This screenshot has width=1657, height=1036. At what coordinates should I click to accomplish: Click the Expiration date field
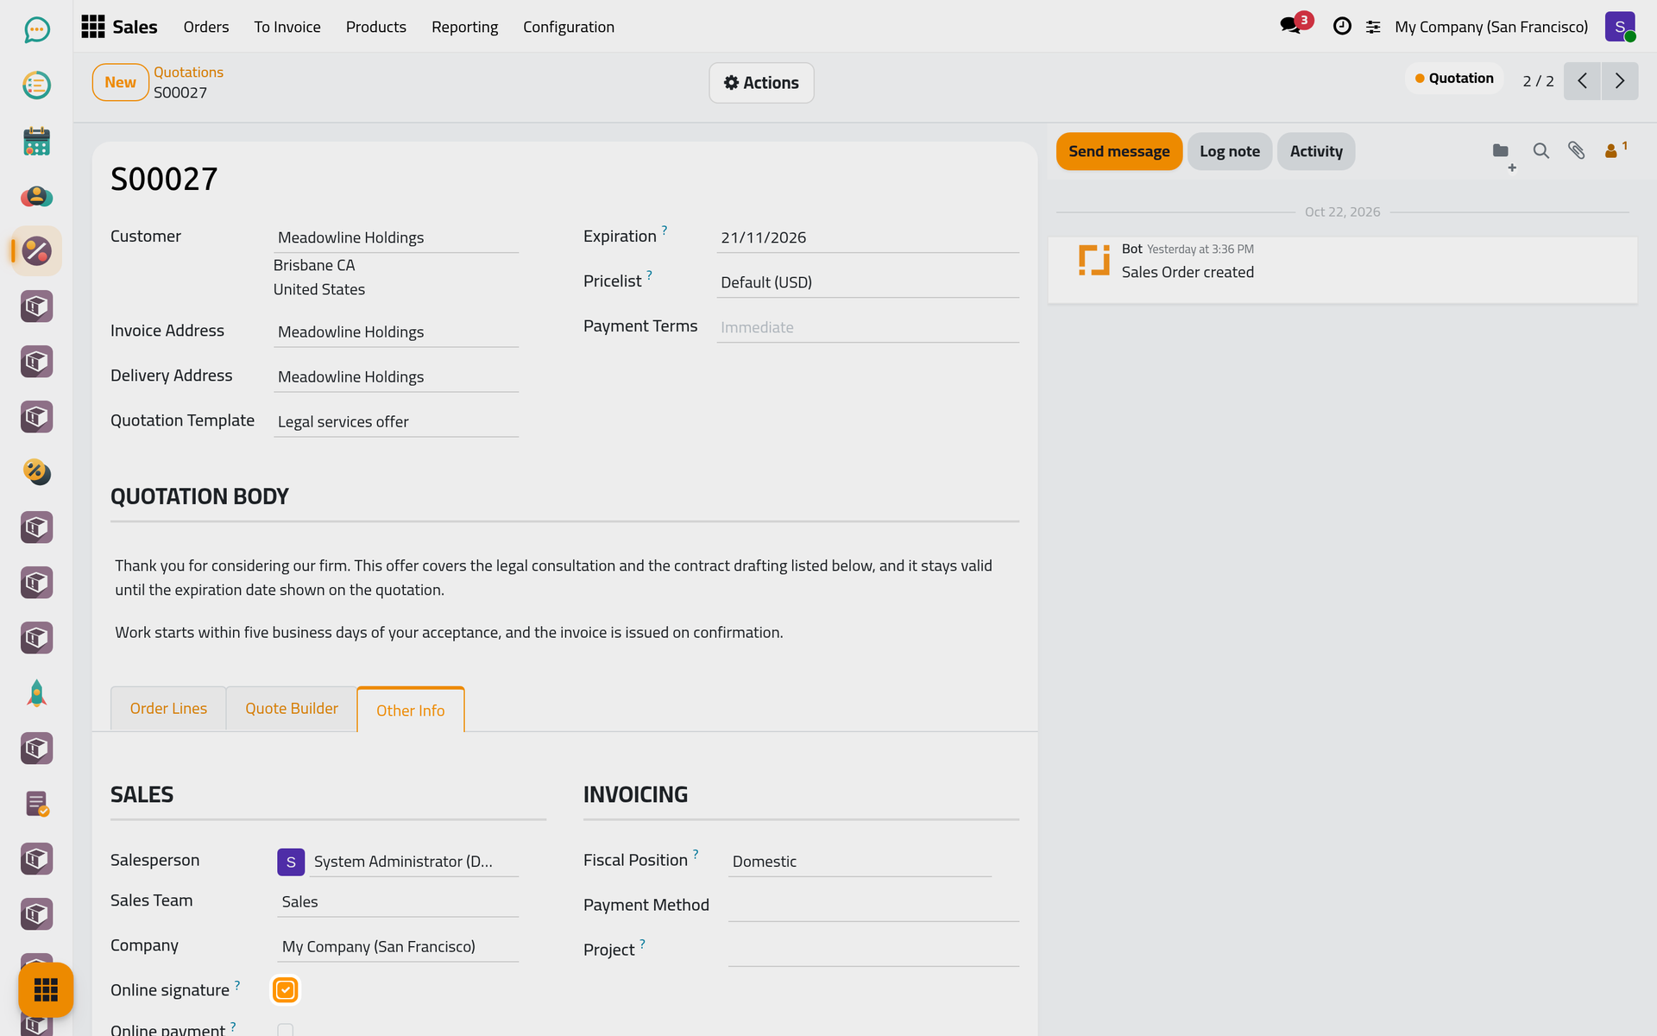[867, 237]
